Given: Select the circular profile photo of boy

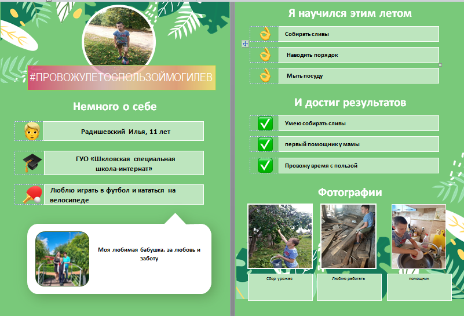Looking at the screenshot, I should (119, 36).
